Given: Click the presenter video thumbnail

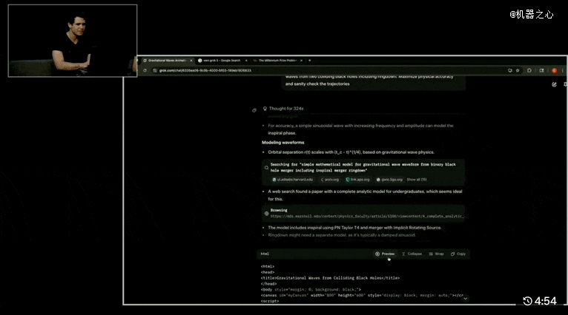Looking at the screenshot, I should [x=73, y=41].
